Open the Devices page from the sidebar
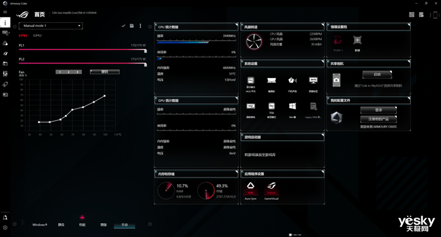 (5, 33)
